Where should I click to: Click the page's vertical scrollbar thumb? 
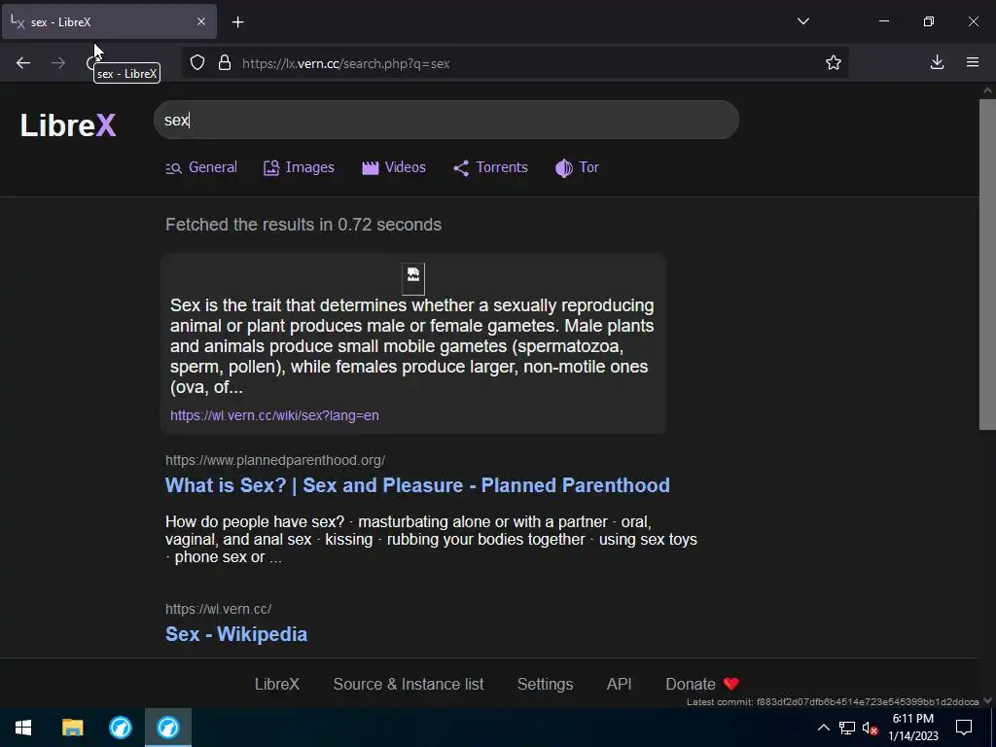pos(987,265)
